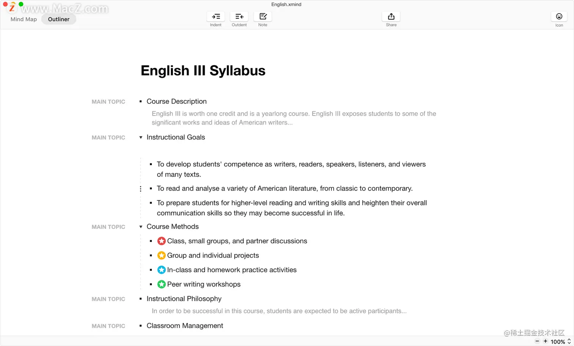Switch to Mind Map view
574x346 pixels.
[x=24, y=19]
